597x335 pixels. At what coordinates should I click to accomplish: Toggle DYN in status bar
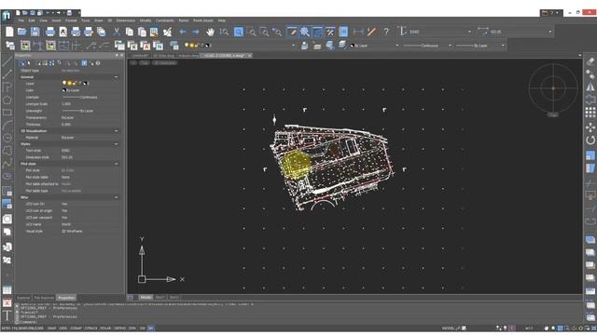(x=132, y=328)
